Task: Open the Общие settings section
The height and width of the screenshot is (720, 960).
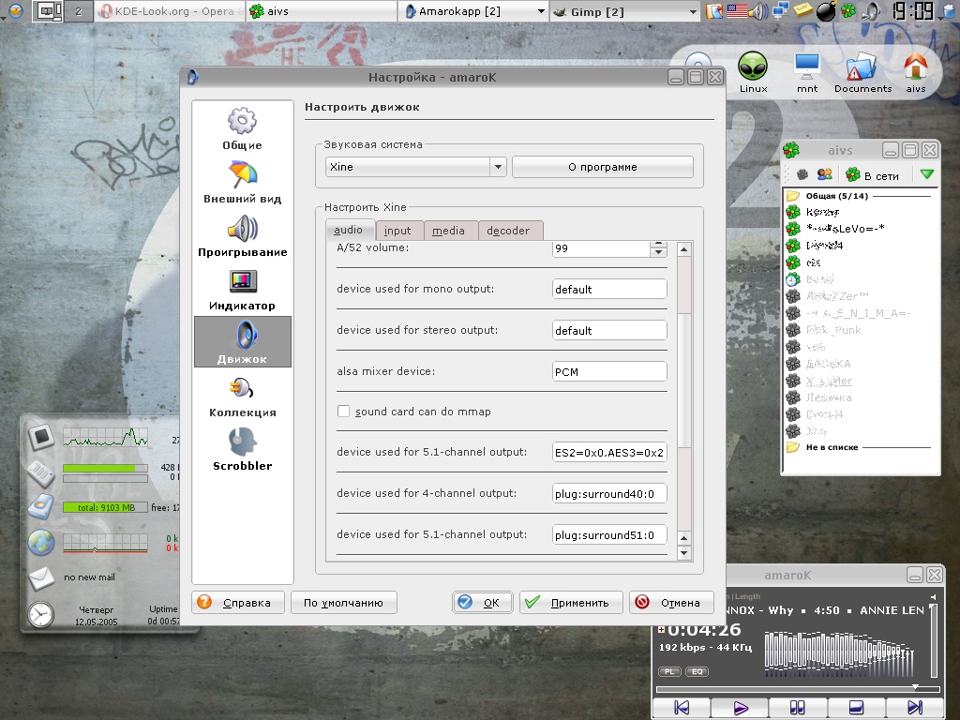Action: 243,129
